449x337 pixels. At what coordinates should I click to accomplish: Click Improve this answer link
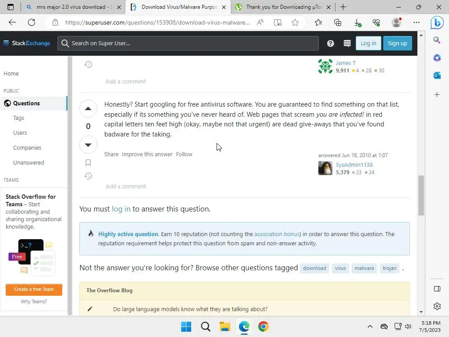[x=147, y=154]
